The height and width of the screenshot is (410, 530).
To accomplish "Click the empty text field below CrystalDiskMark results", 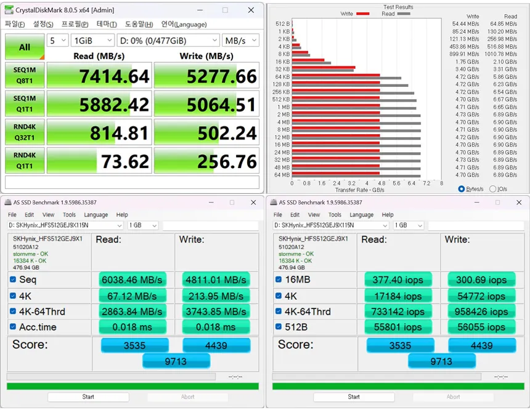I will pyautogui.click(x=132, y=182).
